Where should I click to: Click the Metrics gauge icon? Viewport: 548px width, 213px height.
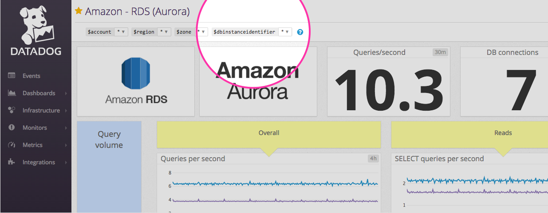pos(12,145)
